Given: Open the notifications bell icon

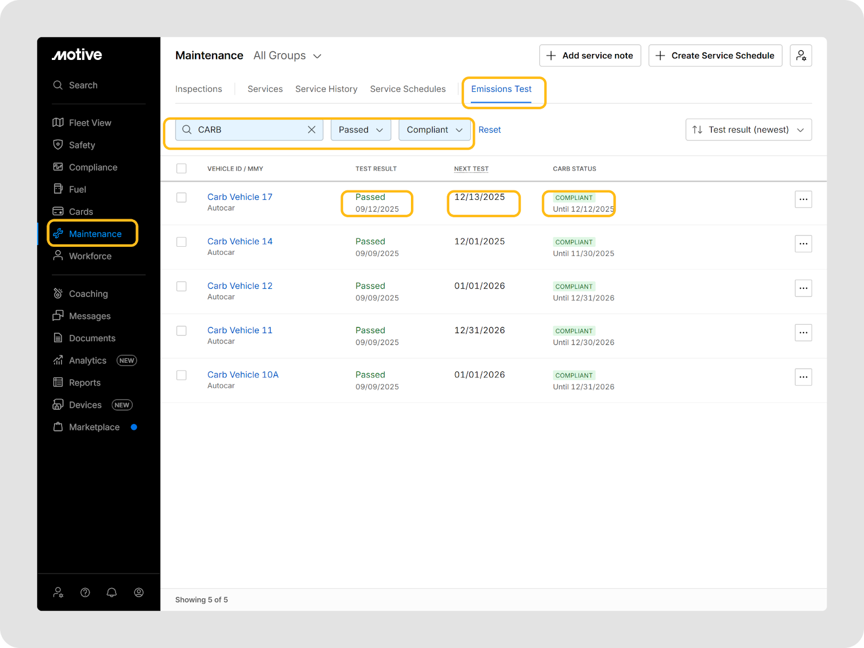Looking at the screenshot, I should pyautogui.click(x=112, y=592).
